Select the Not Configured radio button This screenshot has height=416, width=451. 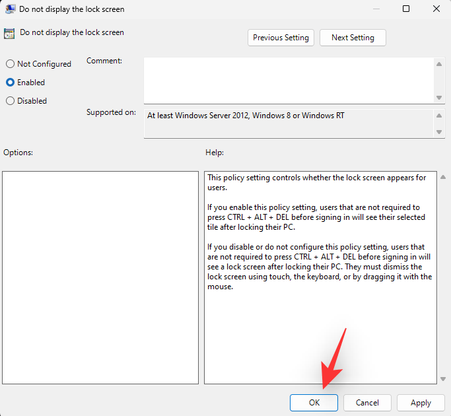10,64
